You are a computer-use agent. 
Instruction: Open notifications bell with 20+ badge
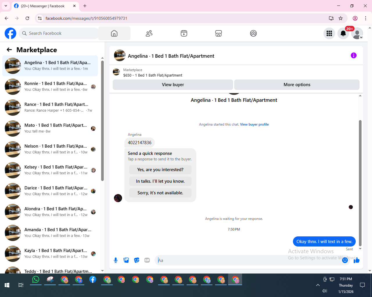[343, 33]
